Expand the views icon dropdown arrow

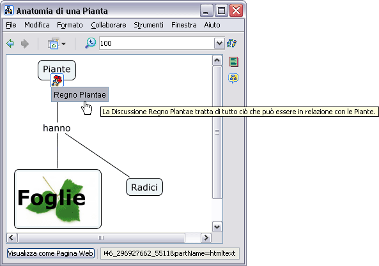pyautogui.click(x=63, y=44)
